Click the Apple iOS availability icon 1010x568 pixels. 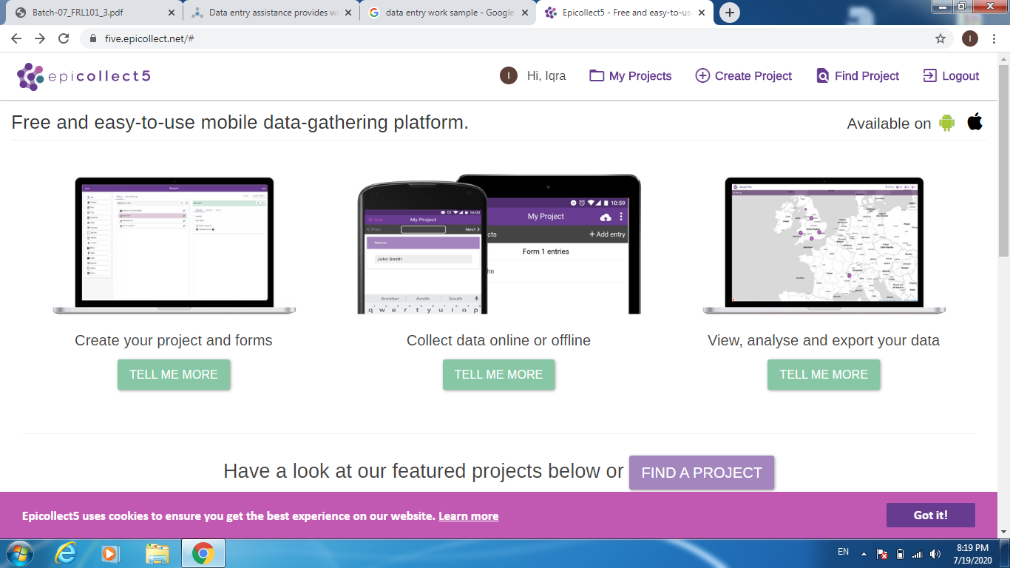pyautogui.click(x=975, y=122)
